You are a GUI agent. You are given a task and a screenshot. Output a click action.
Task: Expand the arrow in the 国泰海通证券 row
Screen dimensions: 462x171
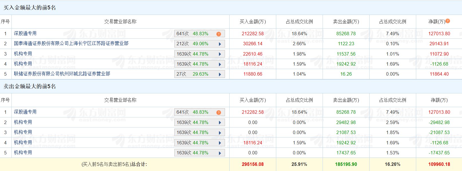(220, 44)
